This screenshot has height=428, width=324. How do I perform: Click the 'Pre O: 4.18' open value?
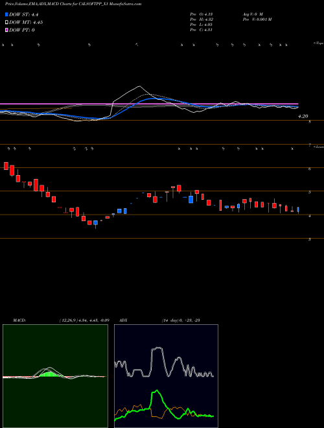point(202,14)
